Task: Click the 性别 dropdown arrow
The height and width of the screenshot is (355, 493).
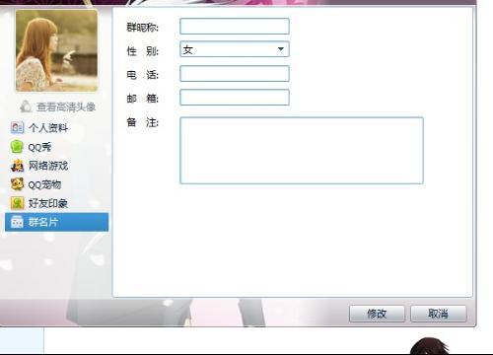Action: click(x=281, y=49)
